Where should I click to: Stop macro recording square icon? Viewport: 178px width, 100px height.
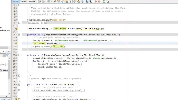[99, 2]
